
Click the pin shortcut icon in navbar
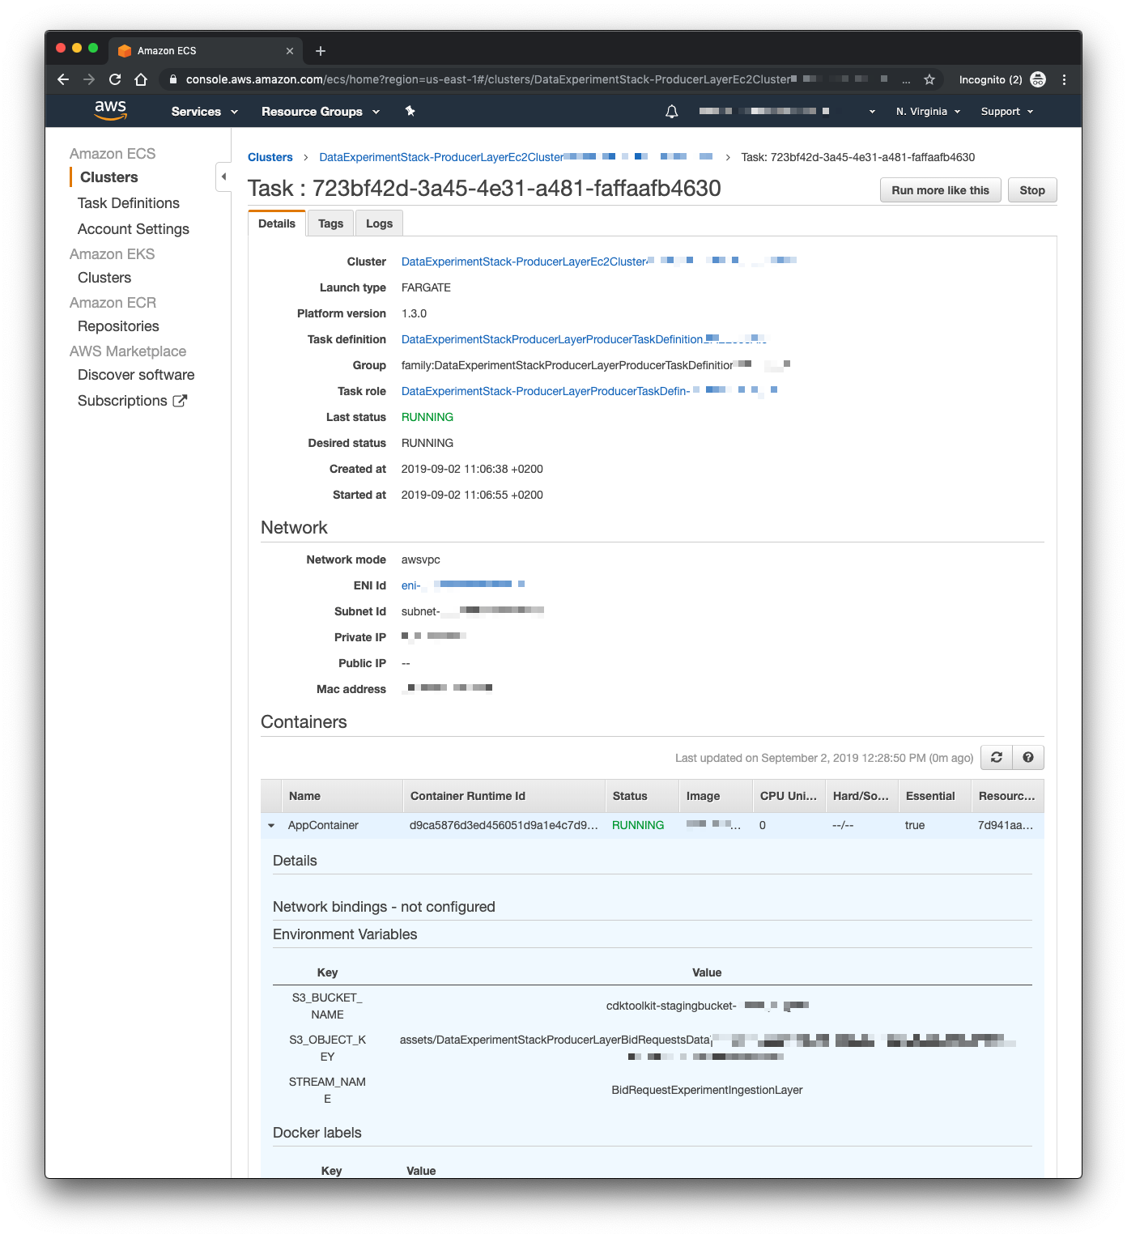point(410,112)
